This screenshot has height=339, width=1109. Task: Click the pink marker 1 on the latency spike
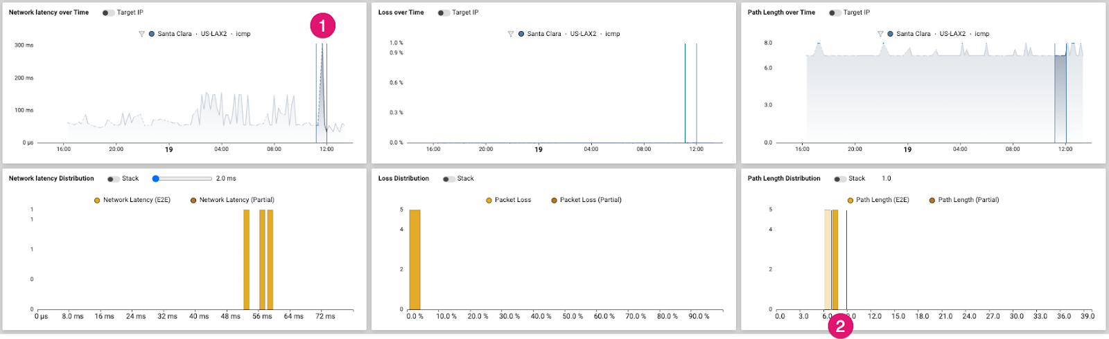[322, 26]
